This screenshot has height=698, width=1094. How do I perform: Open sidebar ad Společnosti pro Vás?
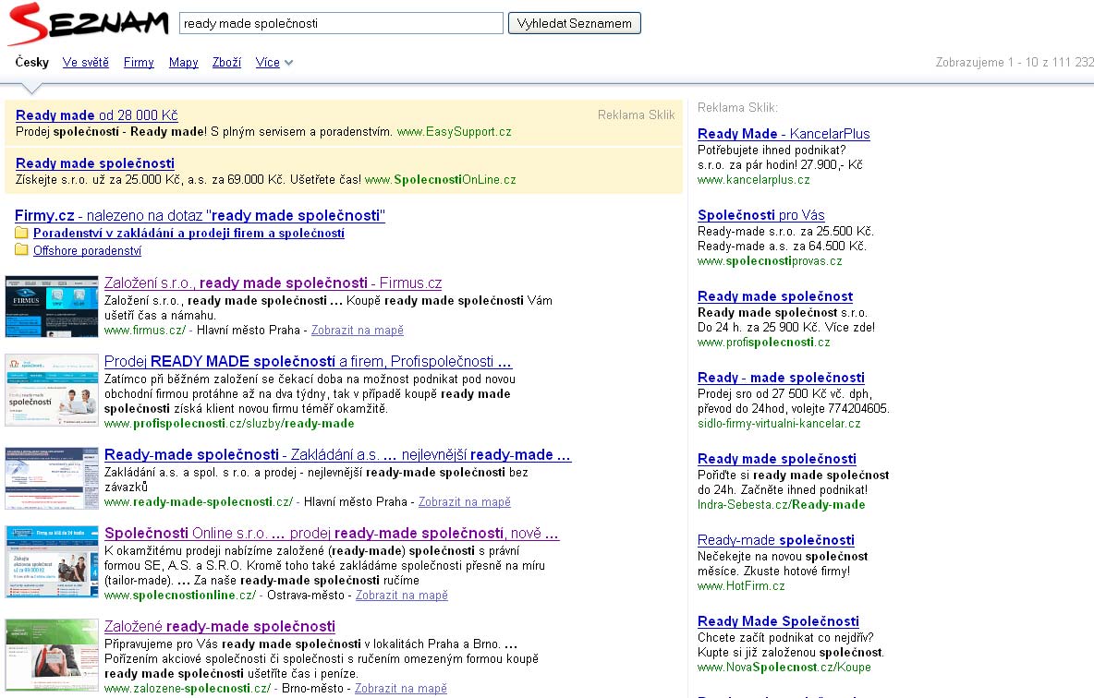pyautogui.click(x=761, y=215)
